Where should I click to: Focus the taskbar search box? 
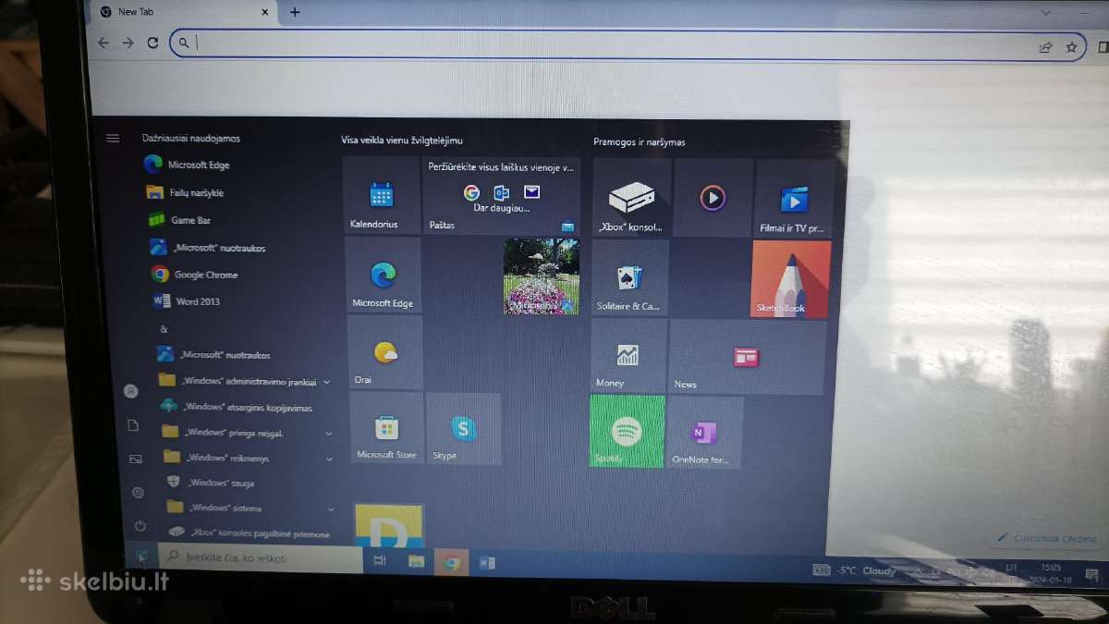pos(261,558)
